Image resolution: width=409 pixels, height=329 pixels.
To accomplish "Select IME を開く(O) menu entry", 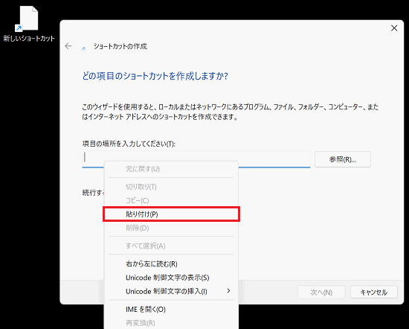I will 171,309.
